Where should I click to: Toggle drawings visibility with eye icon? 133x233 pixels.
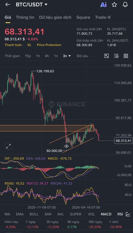pos(66,146)
